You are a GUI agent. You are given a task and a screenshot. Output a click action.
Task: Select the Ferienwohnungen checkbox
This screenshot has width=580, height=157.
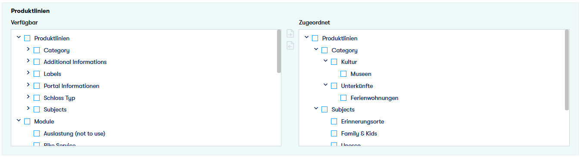343,98
